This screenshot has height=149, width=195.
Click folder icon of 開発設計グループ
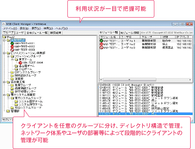(x=12, y=75)
